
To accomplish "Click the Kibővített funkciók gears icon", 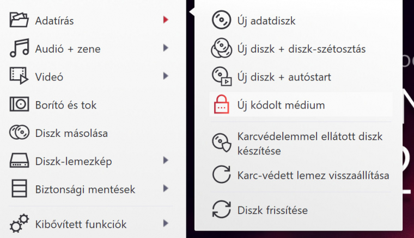I will [20, 223].
